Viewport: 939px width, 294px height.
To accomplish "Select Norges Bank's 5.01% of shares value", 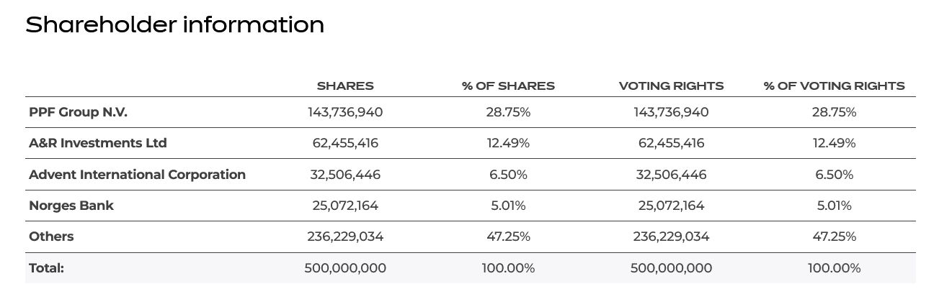I will click(508, 206).
